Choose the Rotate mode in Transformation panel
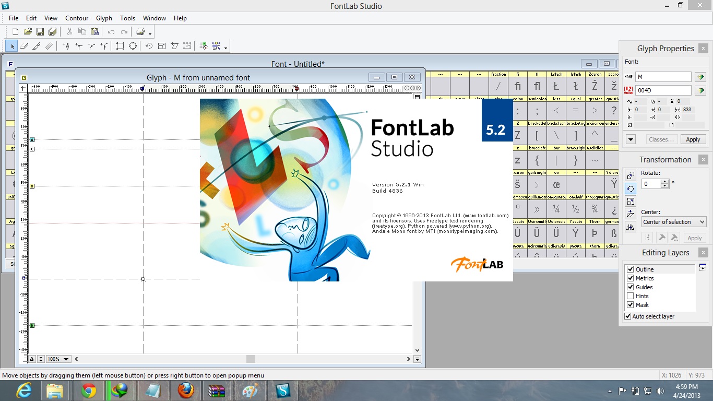Viewport: 713px width, 401px height. 631,188
